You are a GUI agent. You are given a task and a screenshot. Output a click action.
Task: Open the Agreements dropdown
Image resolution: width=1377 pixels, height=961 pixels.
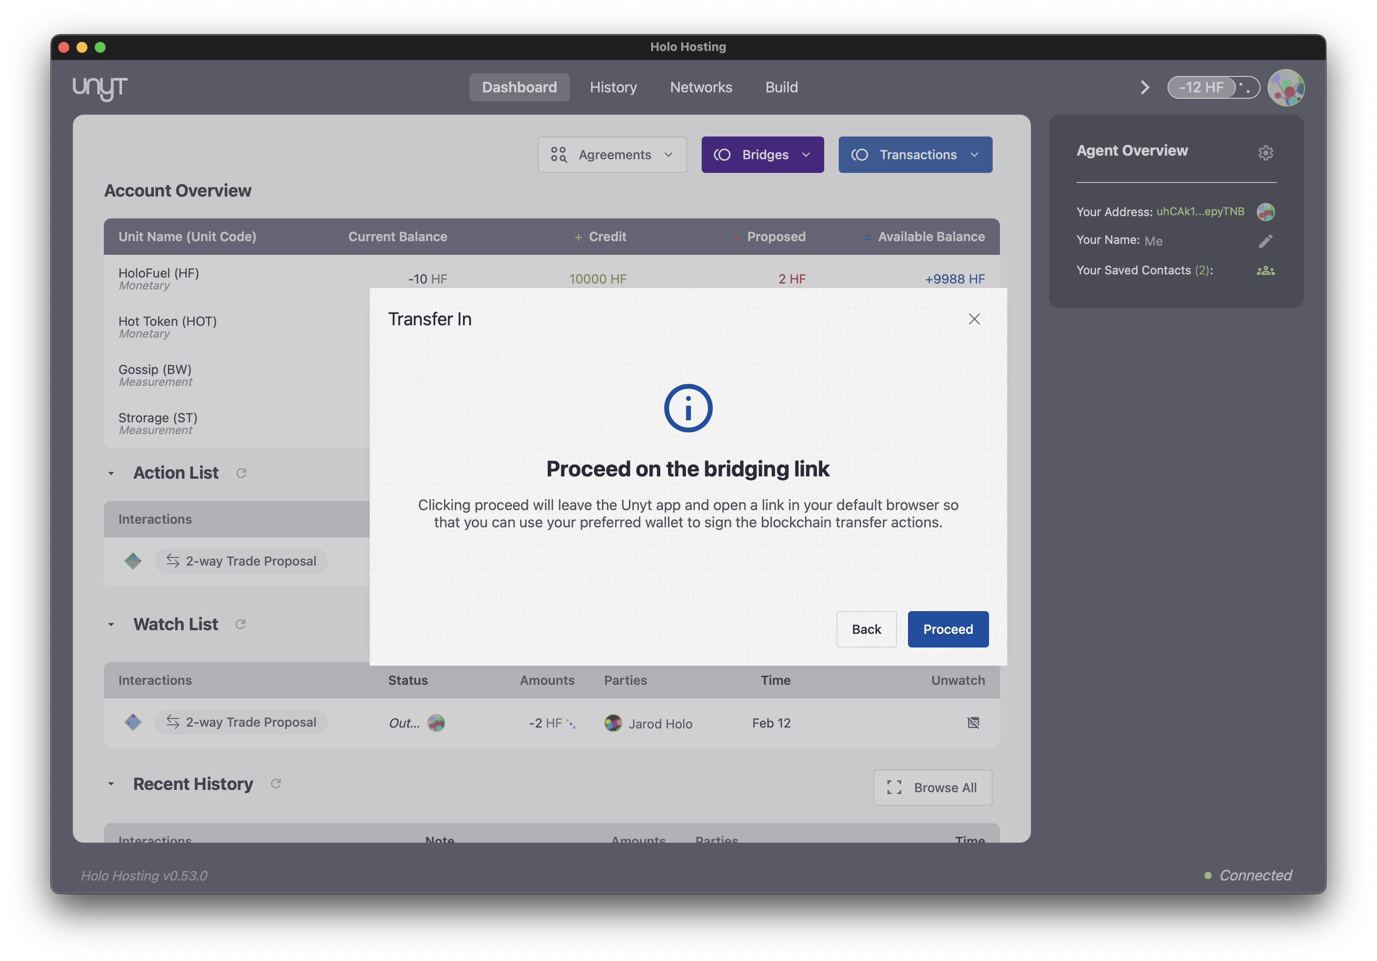coord(612,155)
